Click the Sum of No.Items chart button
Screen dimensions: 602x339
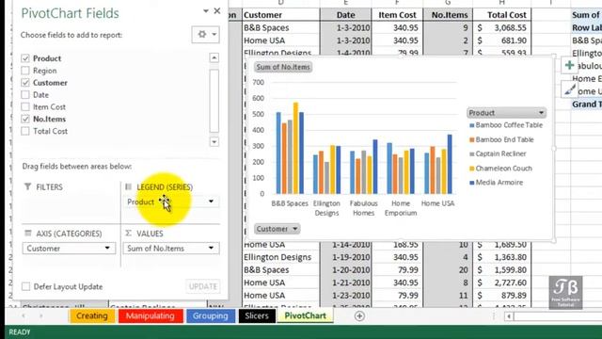(283, 67)
